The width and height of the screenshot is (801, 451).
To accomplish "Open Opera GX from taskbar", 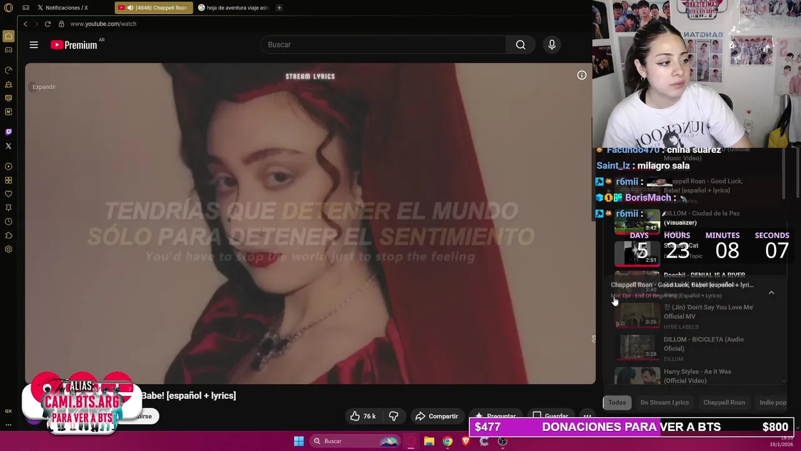I will 411,441.
